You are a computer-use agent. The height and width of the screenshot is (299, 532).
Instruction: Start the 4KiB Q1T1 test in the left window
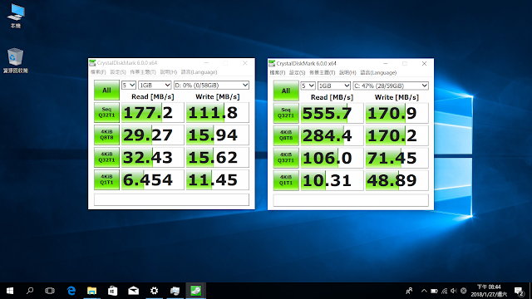coord(106,179)
